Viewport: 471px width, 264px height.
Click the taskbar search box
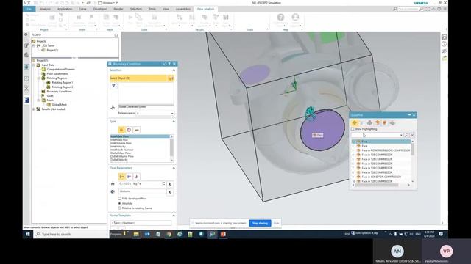pyautogui.click(x=71, y=235)
